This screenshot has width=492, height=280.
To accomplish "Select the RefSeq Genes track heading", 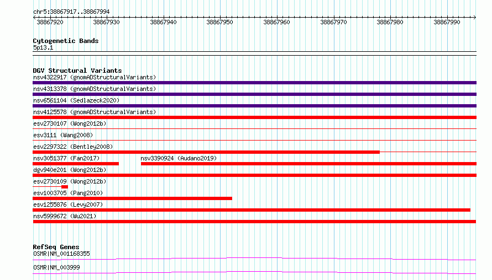I will click(x=56, y=247).
